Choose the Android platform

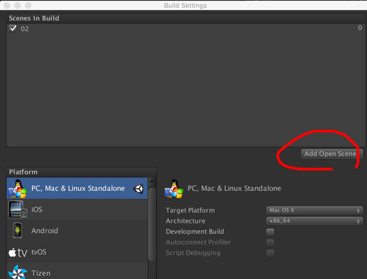[77, 231]
